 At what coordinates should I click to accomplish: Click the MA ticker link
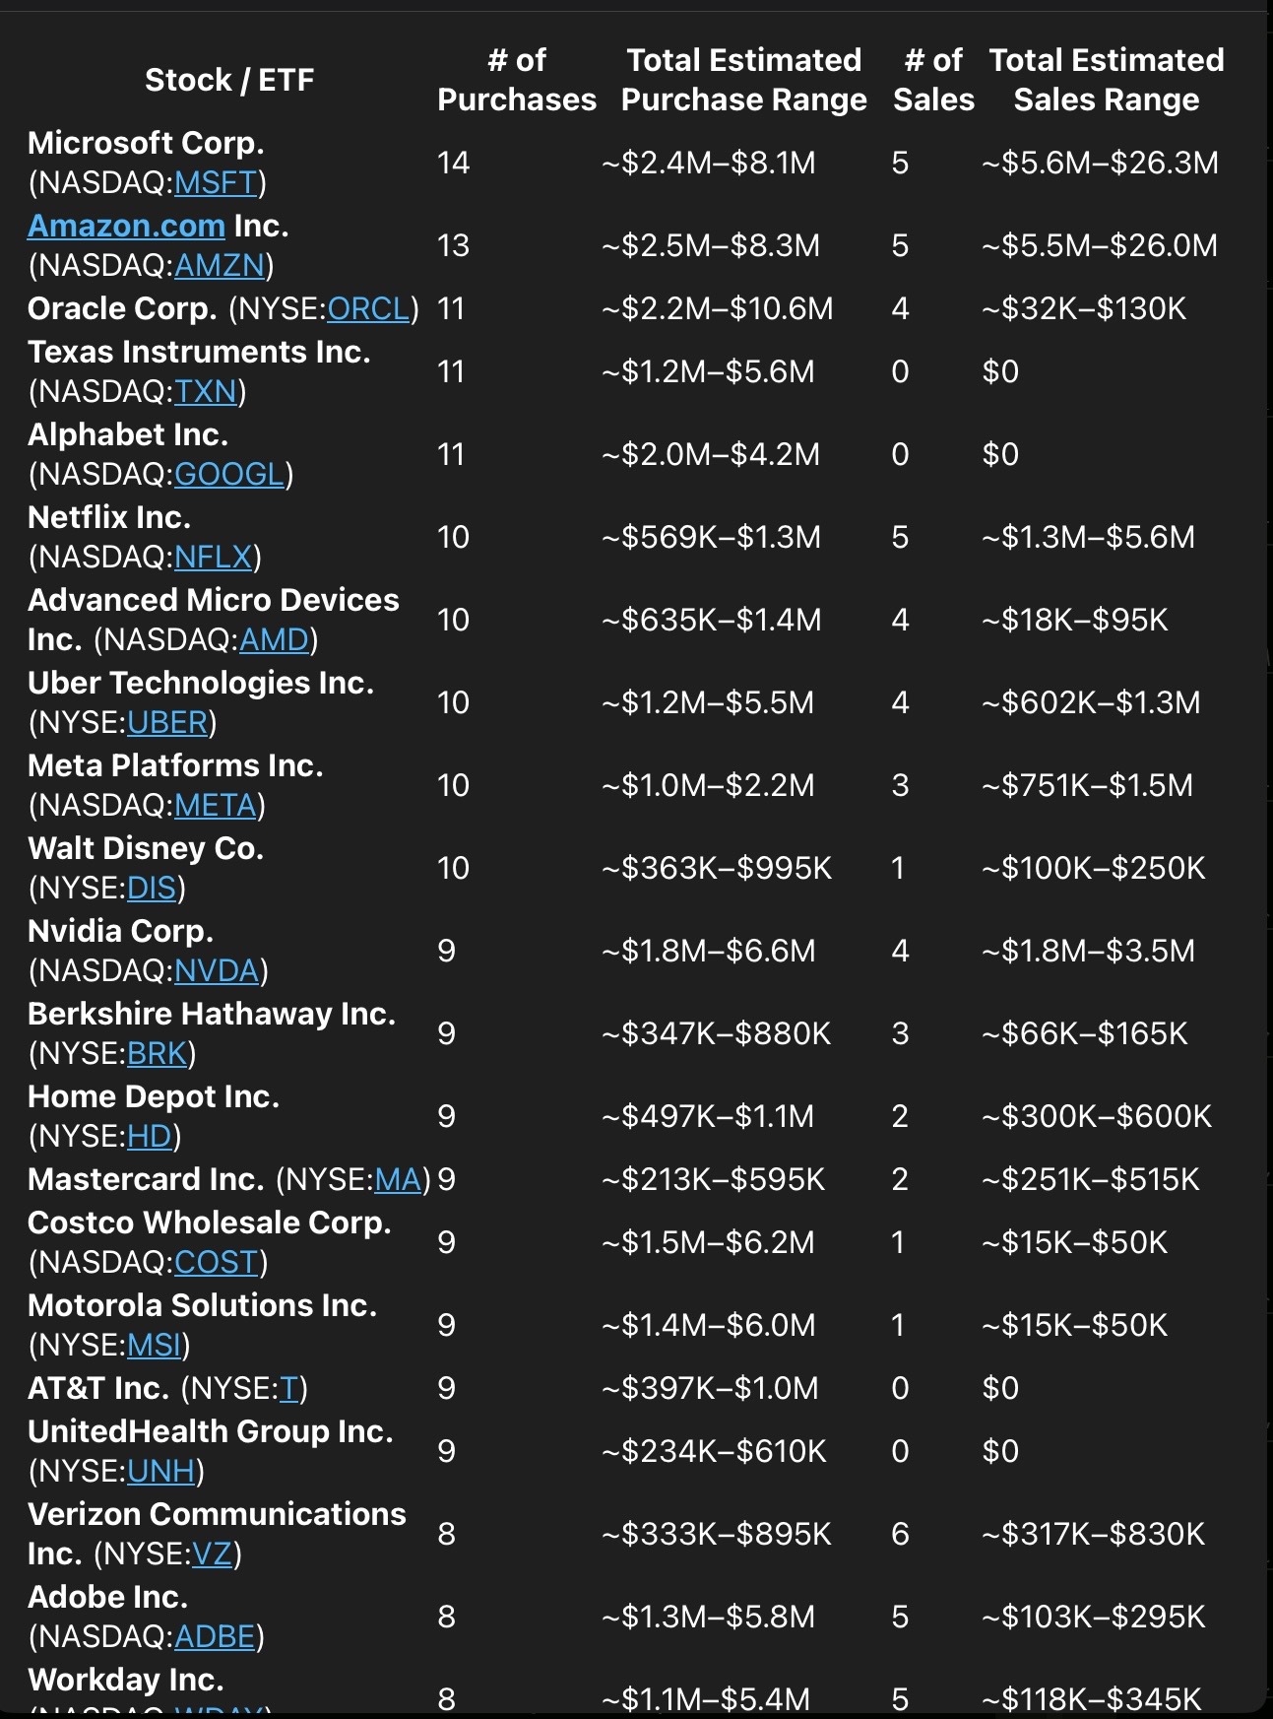point(399,1180)
